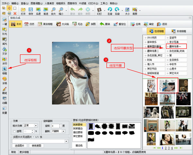193x155 pixels.
Task: Select the 圣诞节 category
Action: (x=177, y=38)
